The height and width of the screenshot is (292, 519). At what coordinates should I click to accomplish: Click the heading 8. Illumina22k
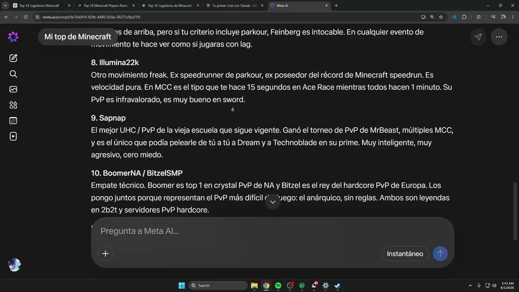(x=115, y=62)
